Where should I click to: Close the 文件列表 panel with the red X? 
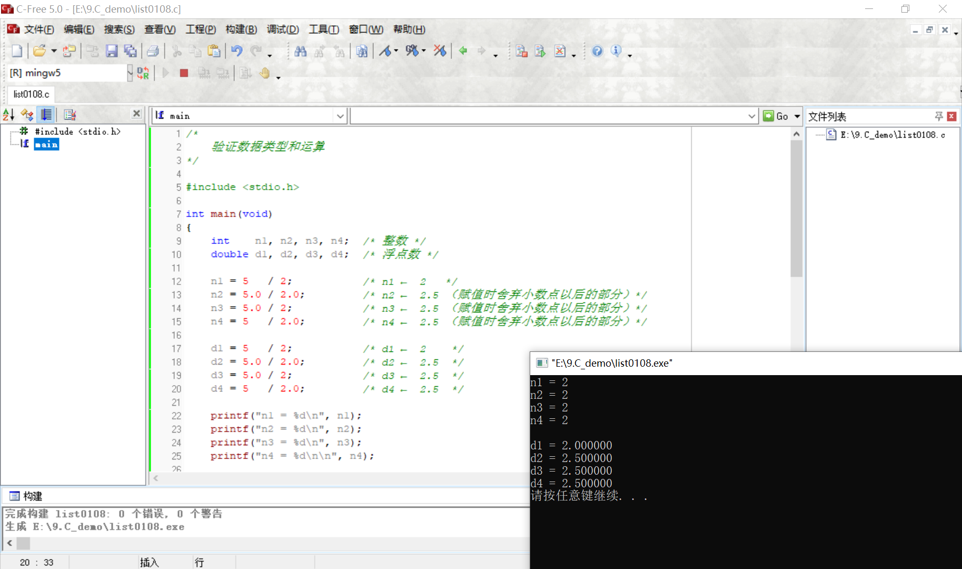point(951,116)
